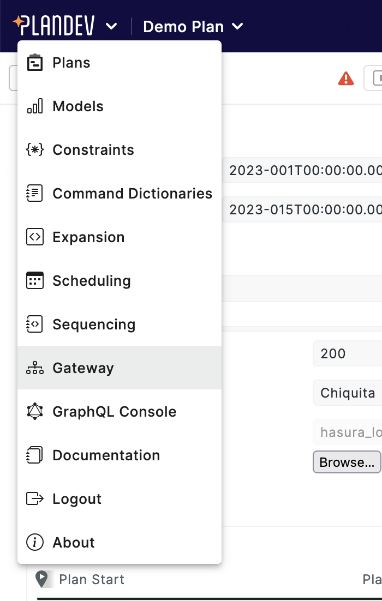Screen dimensions: 382x601
Task: Click the Scheduling calendar icon
Action: (x=34, y=280)
